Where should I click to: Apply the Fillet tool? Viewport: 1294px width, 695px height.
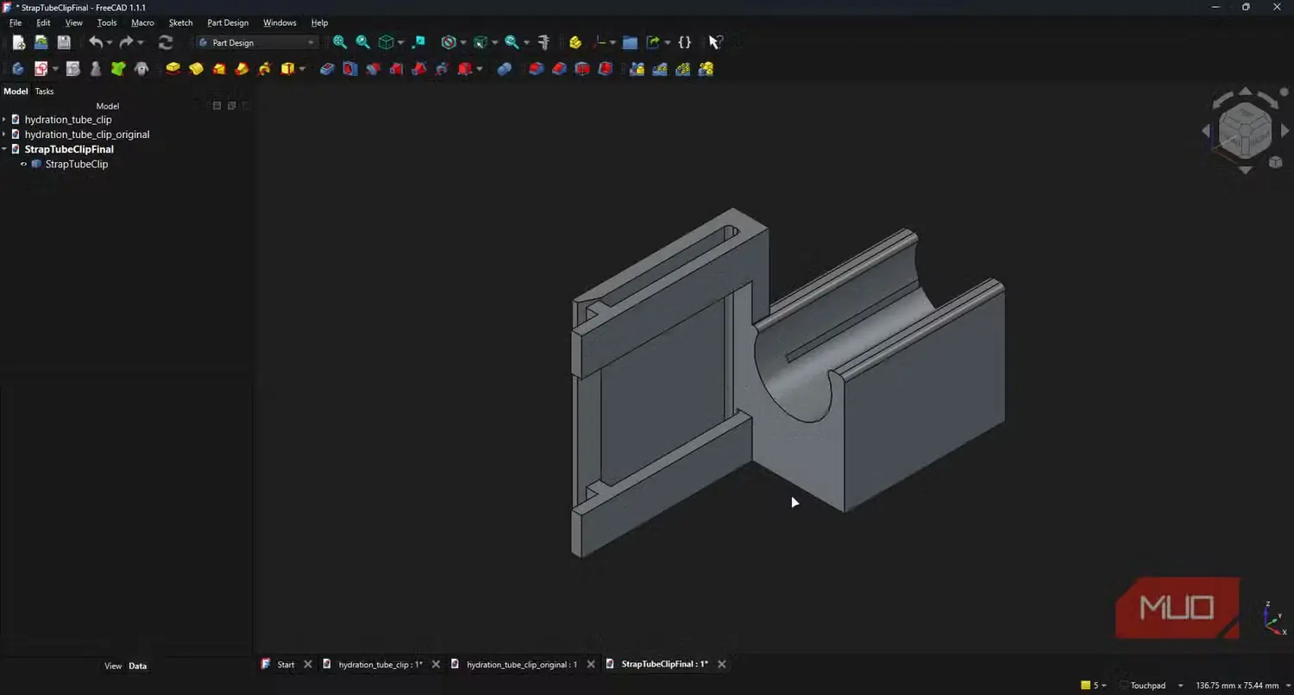pyautogui.click(x=537, y=68)
